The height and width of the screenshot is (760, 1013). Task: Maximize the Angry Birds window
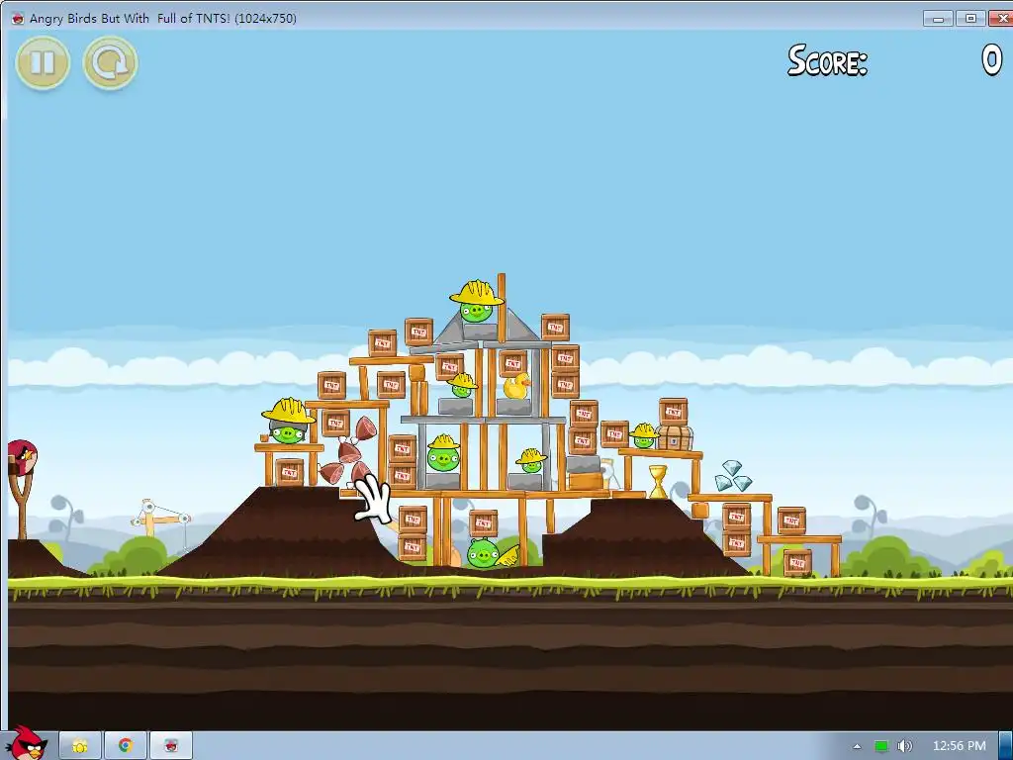click(x=970, y=19)
